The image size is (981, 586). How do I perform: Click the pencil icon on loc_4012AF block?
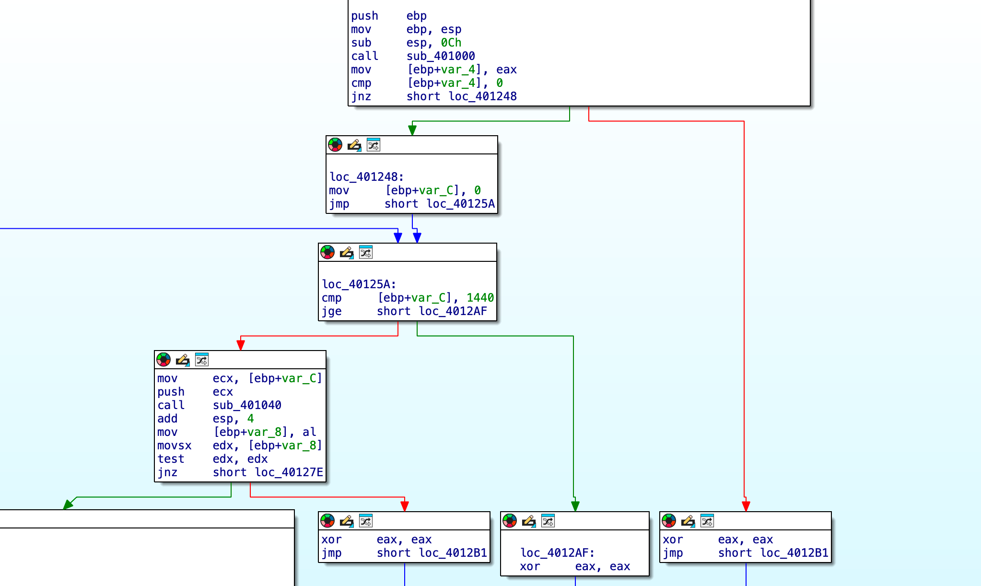pyautogui.click(x=529, y=521)
